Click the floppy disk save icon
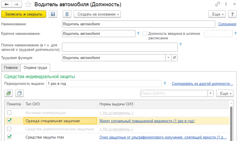The width and height of the screenshot is (238, 141). pyautogui.click(x=53, y=14)
